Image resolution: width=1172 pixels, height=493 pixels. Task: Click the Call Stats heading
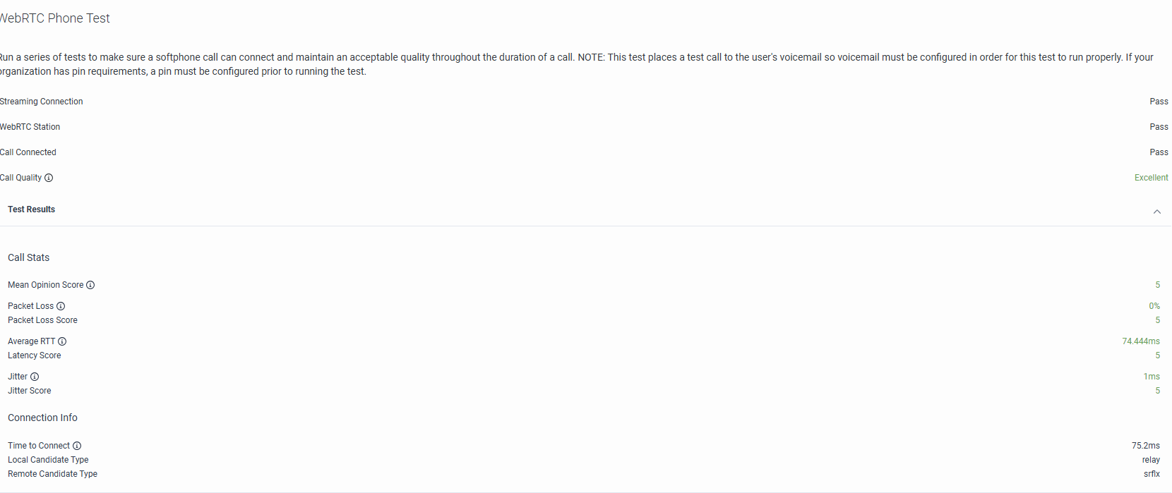[x=29, y=257]
